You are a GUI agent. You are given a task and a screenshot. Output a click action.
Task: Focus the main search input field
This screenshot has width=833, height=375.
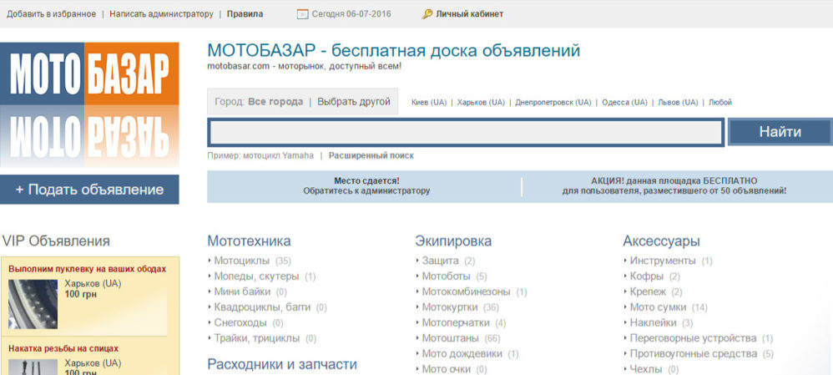[465, 133]
